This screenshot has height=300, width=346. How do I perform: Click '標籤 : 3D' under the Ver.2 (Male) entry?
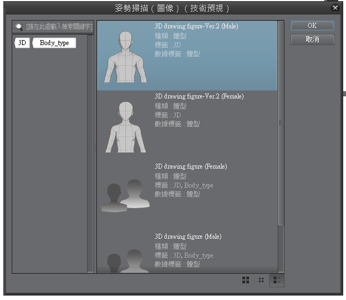168,45
